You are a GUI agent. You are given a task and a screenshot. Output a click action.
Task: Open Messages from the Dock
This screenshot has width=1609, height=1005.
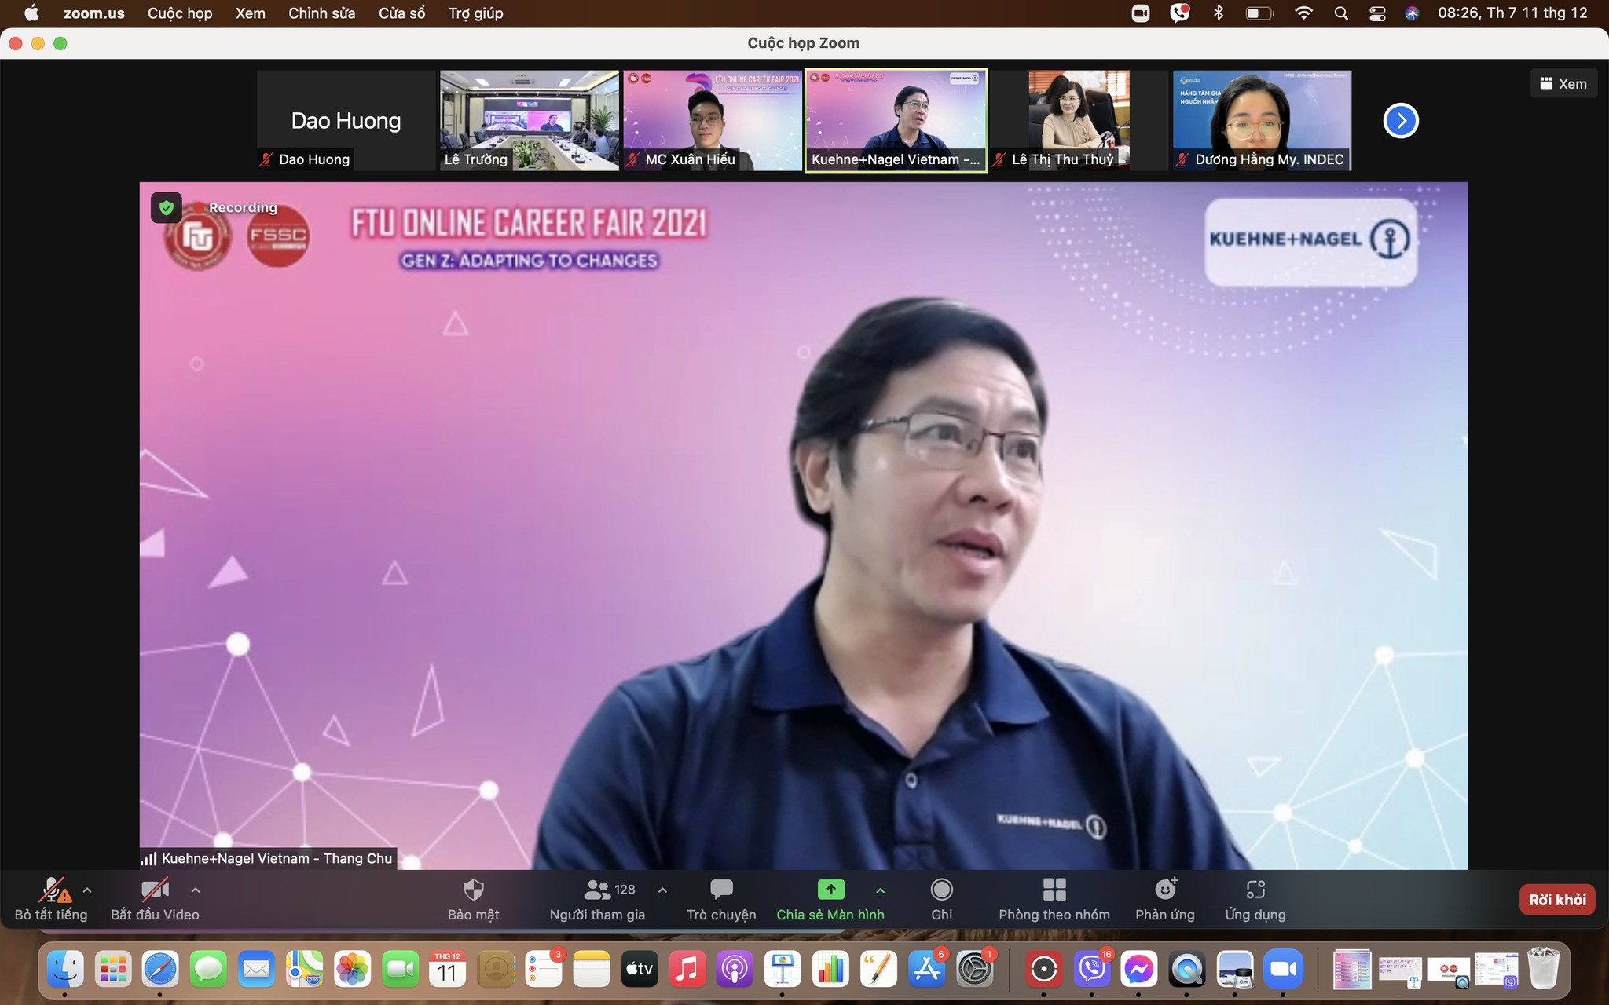point(208,970)
